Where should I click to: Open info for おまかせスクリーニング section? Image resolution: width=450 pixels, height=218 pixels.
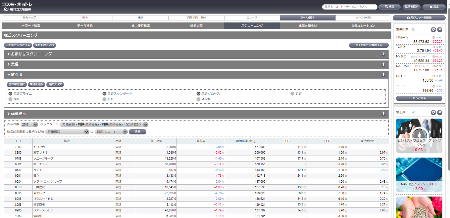(383, 54)
